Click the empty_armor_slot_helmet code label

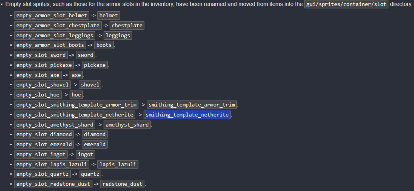52,16
